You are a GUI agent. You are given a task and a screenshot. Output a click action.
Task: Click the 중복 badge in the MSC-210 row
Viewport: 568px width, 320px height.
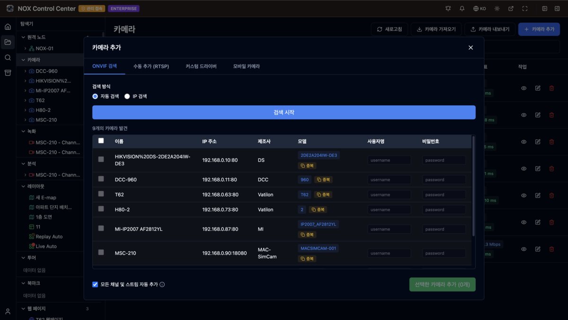pyautogui.click(x=307, y=258)
